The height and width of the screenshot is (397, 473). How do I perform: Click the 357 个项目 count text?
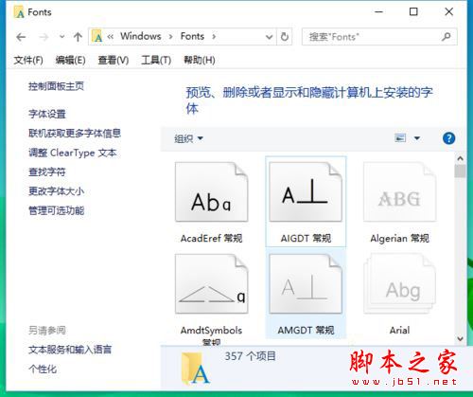251,356
